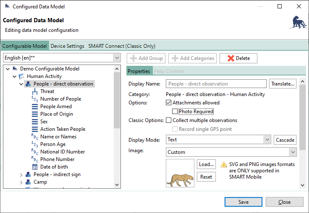Click the Date of birth calendar icon

pos(35,167)
